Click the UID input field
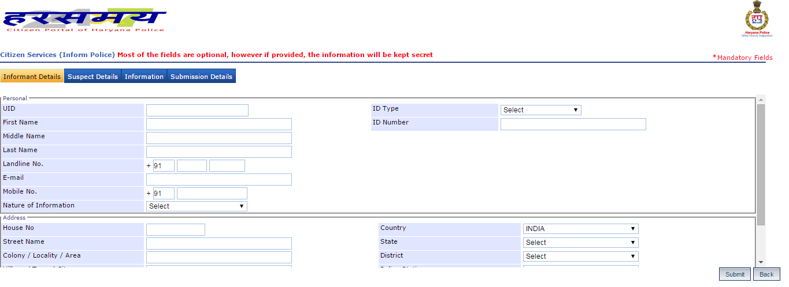Screen dimensions: 789x287 (x=197, y=111)
